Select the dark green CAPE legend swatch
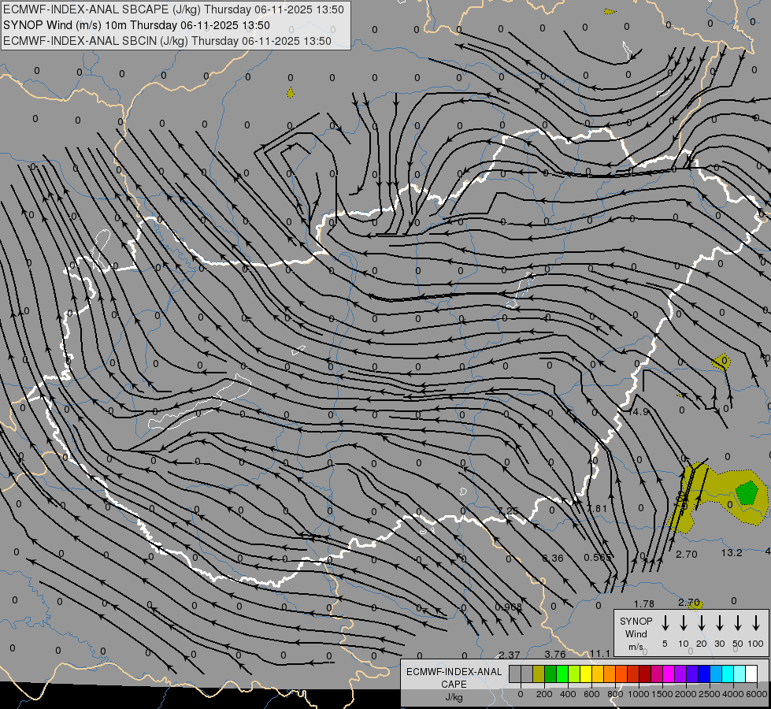The image size is (771, 709). [x=550, y=674]
